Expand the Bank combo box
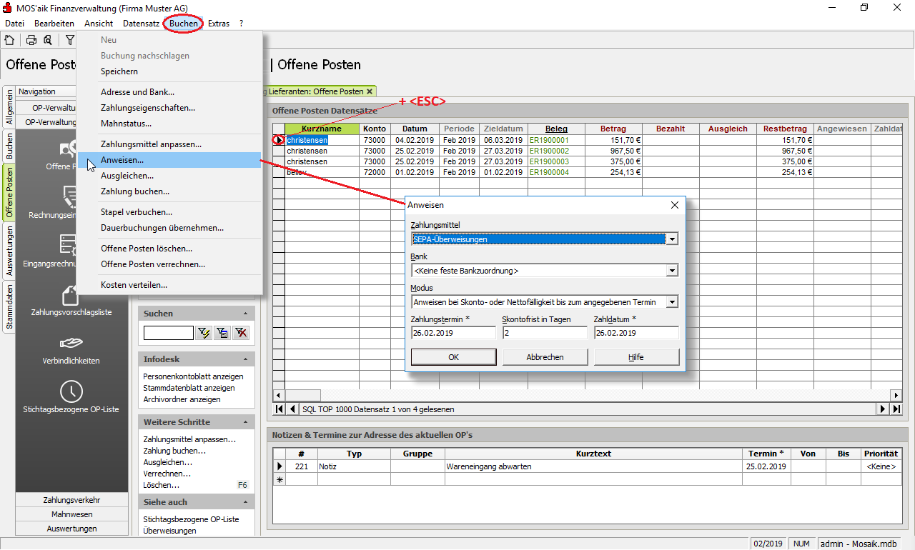This screenshot has height=550, width=915. point(671,271)
